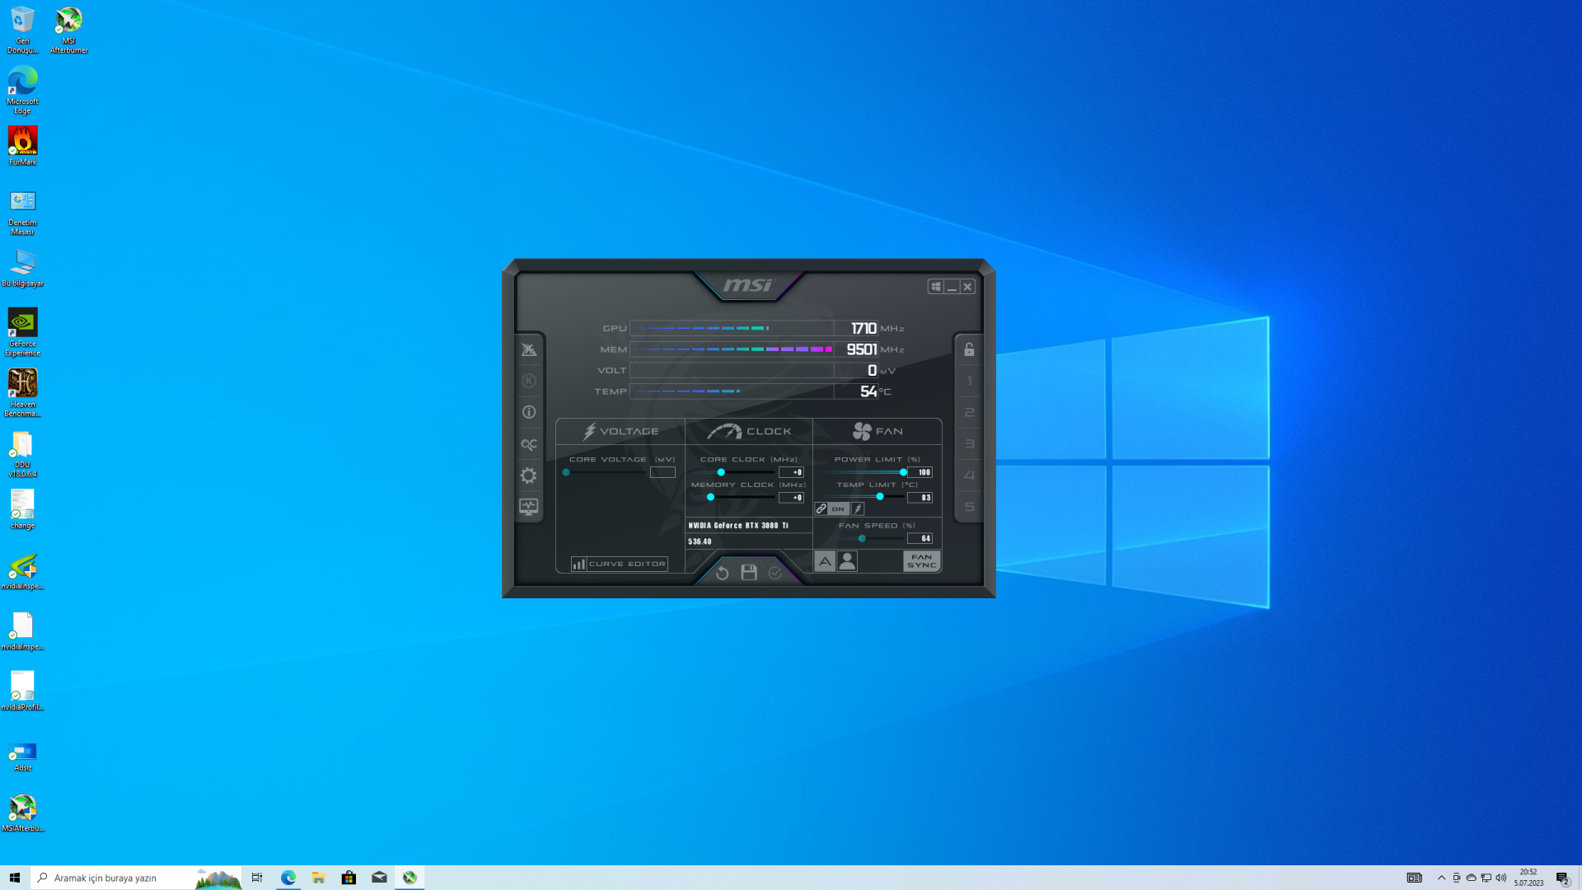Open File Explorer from the taskbar
Screen dimensions: 1582x890
pyautogui.click(x=318, y=878)
